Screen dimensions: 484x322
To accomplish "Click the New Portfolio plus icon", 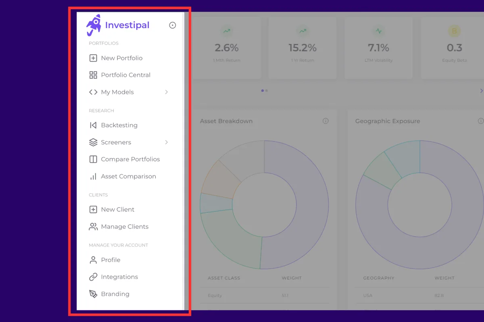I will [93, 58].
